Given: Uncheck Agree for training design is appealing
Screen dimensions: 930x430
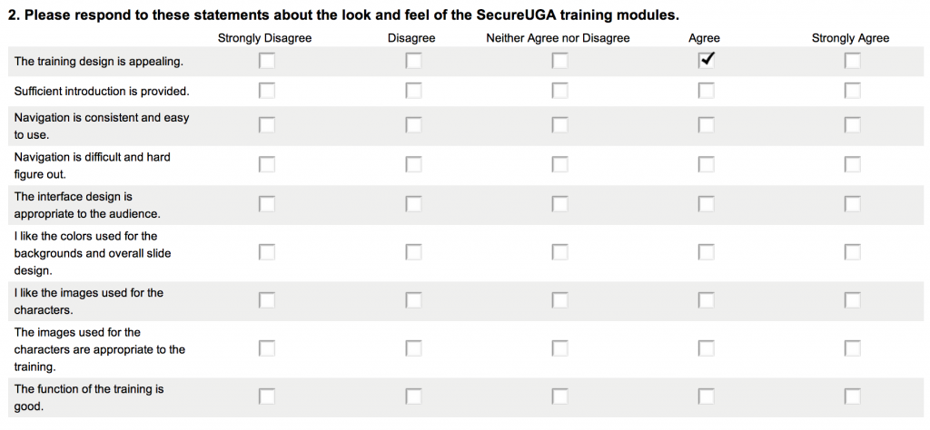Looking at the screenshot, I should tap(706, 61).
